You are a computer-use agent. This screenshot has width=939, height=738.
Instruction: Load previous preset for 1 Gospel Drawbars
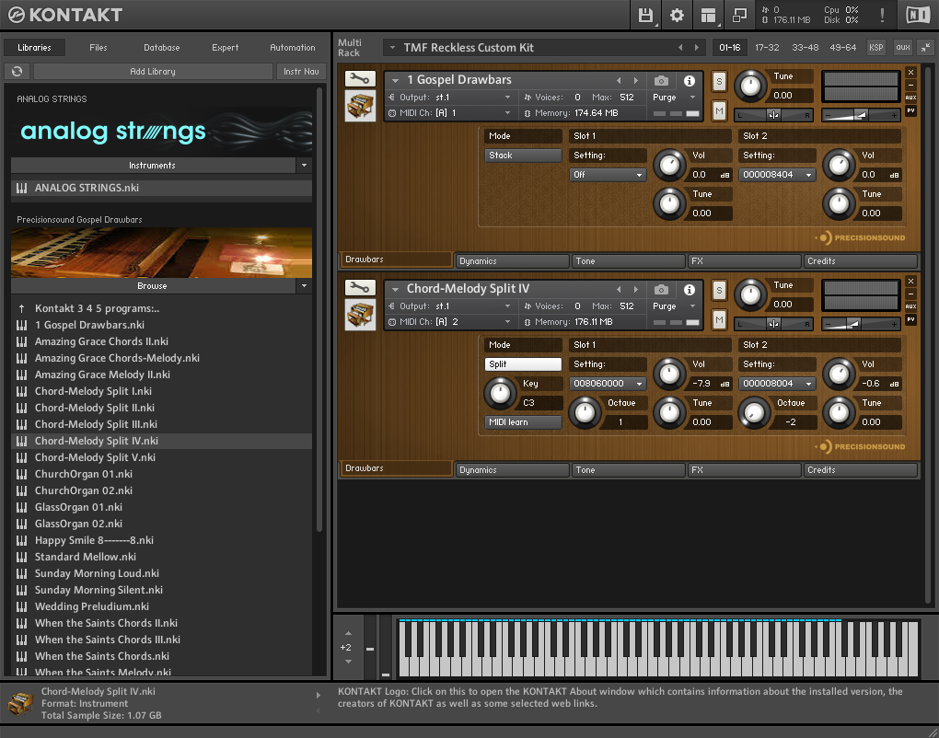pyautogui.click(x=619, y=80)
